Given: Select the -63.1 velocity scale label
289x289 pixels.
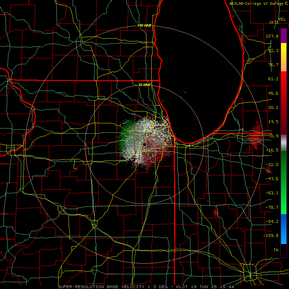Looking at the screenshot, I should pos(272,193).
